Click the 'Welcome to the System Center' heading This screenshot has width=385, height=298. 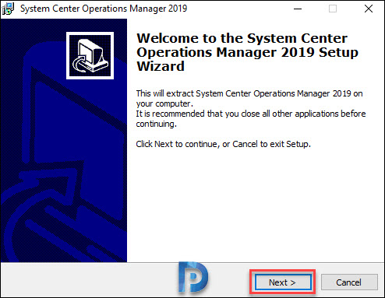click(247, 52)
